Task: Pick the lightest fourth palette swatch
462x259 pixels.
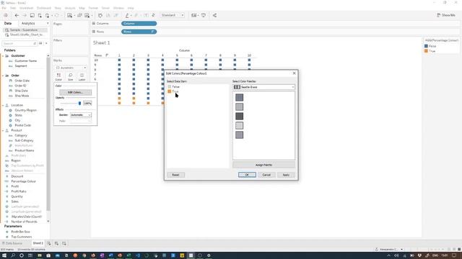Action: click(x=239, y=126)
